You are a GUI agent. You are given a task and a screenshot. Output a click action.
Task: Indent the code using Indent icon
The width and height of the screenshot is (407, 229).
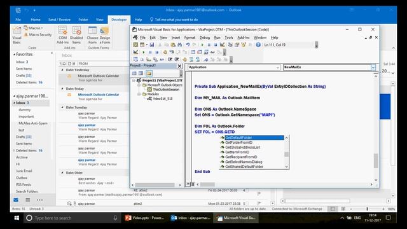170,59
